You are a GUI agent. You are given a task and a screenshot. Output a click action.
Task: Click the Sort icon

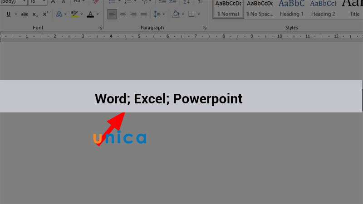pyautogui.click(x=186, y=2)
